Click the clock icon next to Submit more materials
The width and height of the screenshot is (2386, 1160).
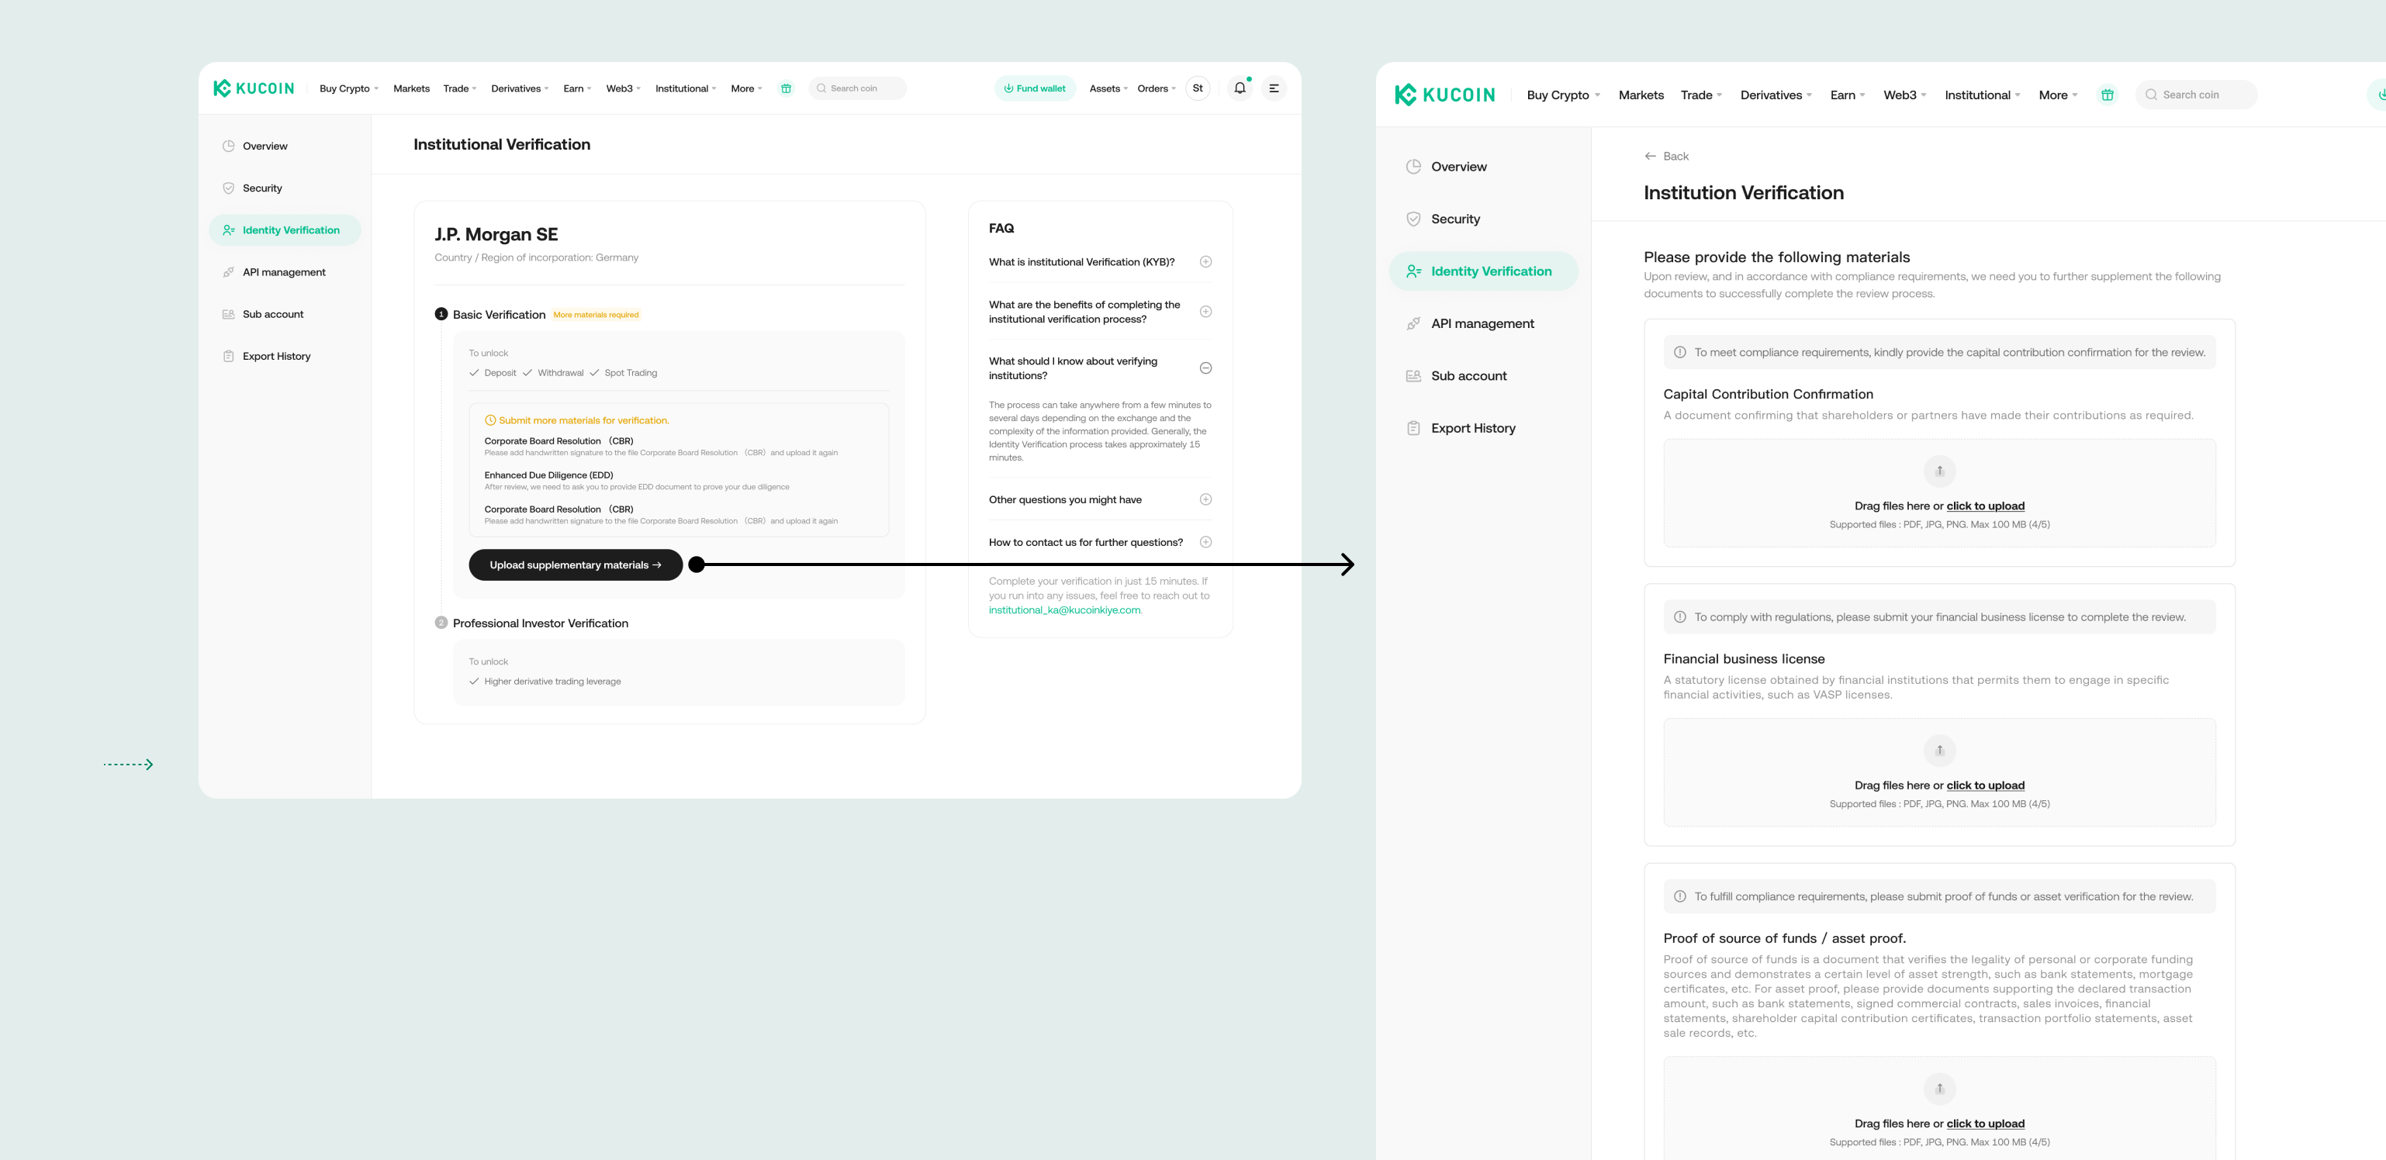click(x=490, y=420)
